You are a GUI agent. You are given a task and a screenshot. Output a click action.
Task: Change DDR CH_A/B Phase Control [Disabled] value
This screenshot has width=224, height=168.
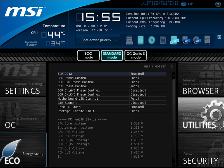click(137, 90)
